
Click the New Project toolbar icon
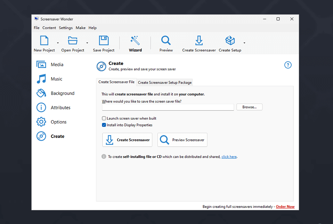click(44, 40)
